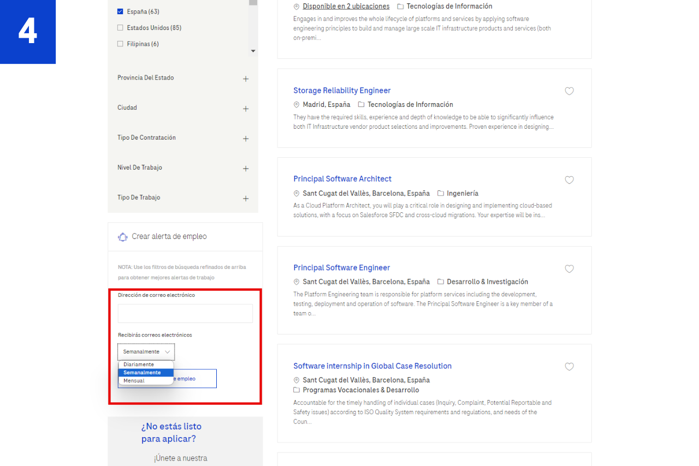Open the Semanalmente frequency dropdown
699x466 pixels.
point(146,352)
